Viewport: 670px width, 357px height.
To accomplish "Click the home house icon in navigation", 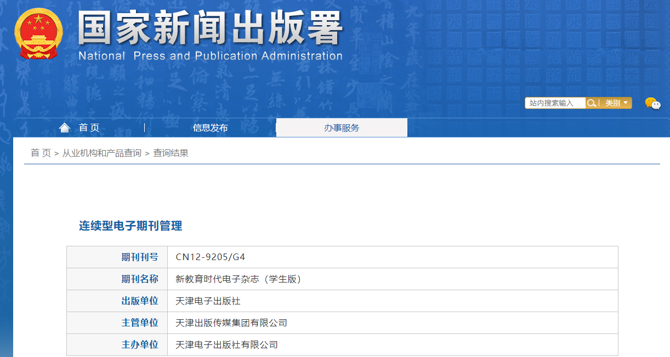I will pos(65,128).
